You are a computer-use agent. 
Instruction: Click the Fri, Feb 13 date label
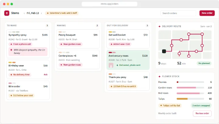click(x=33, y=13)
